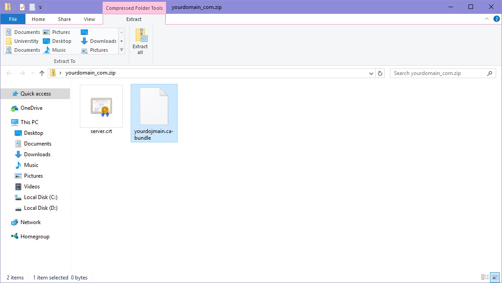Open the File menu

pos(13,19)
